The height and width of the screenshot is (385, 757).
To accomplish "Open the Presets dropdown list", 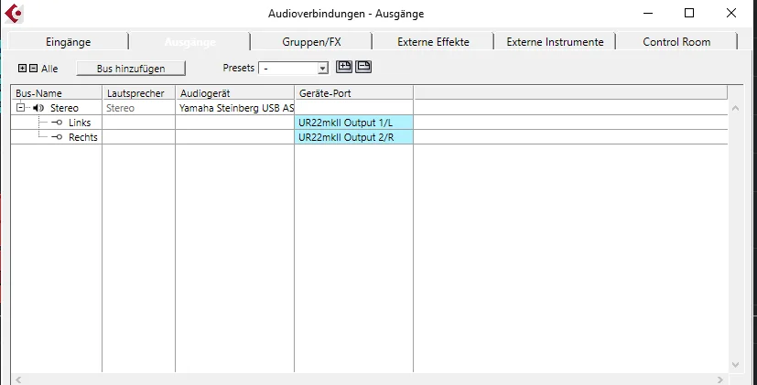I will click(x=323, y=69).
